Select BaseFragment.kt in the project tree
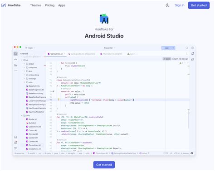Screen dimensions: 215x171 (35, 90)
